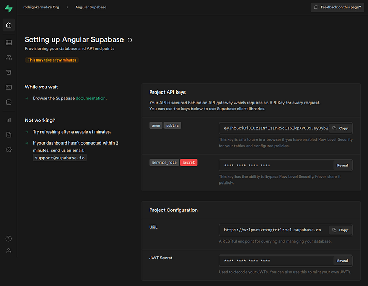Image resolution: width=368 pixels, height=286 pixels.
Task: Click the project URL input field
Action: 273,230
